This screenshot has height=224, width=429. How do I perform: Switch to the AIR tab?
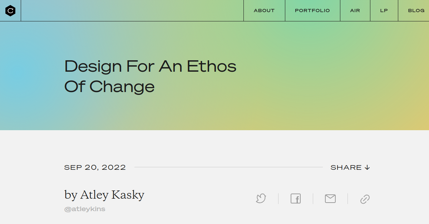pos(355,10)
